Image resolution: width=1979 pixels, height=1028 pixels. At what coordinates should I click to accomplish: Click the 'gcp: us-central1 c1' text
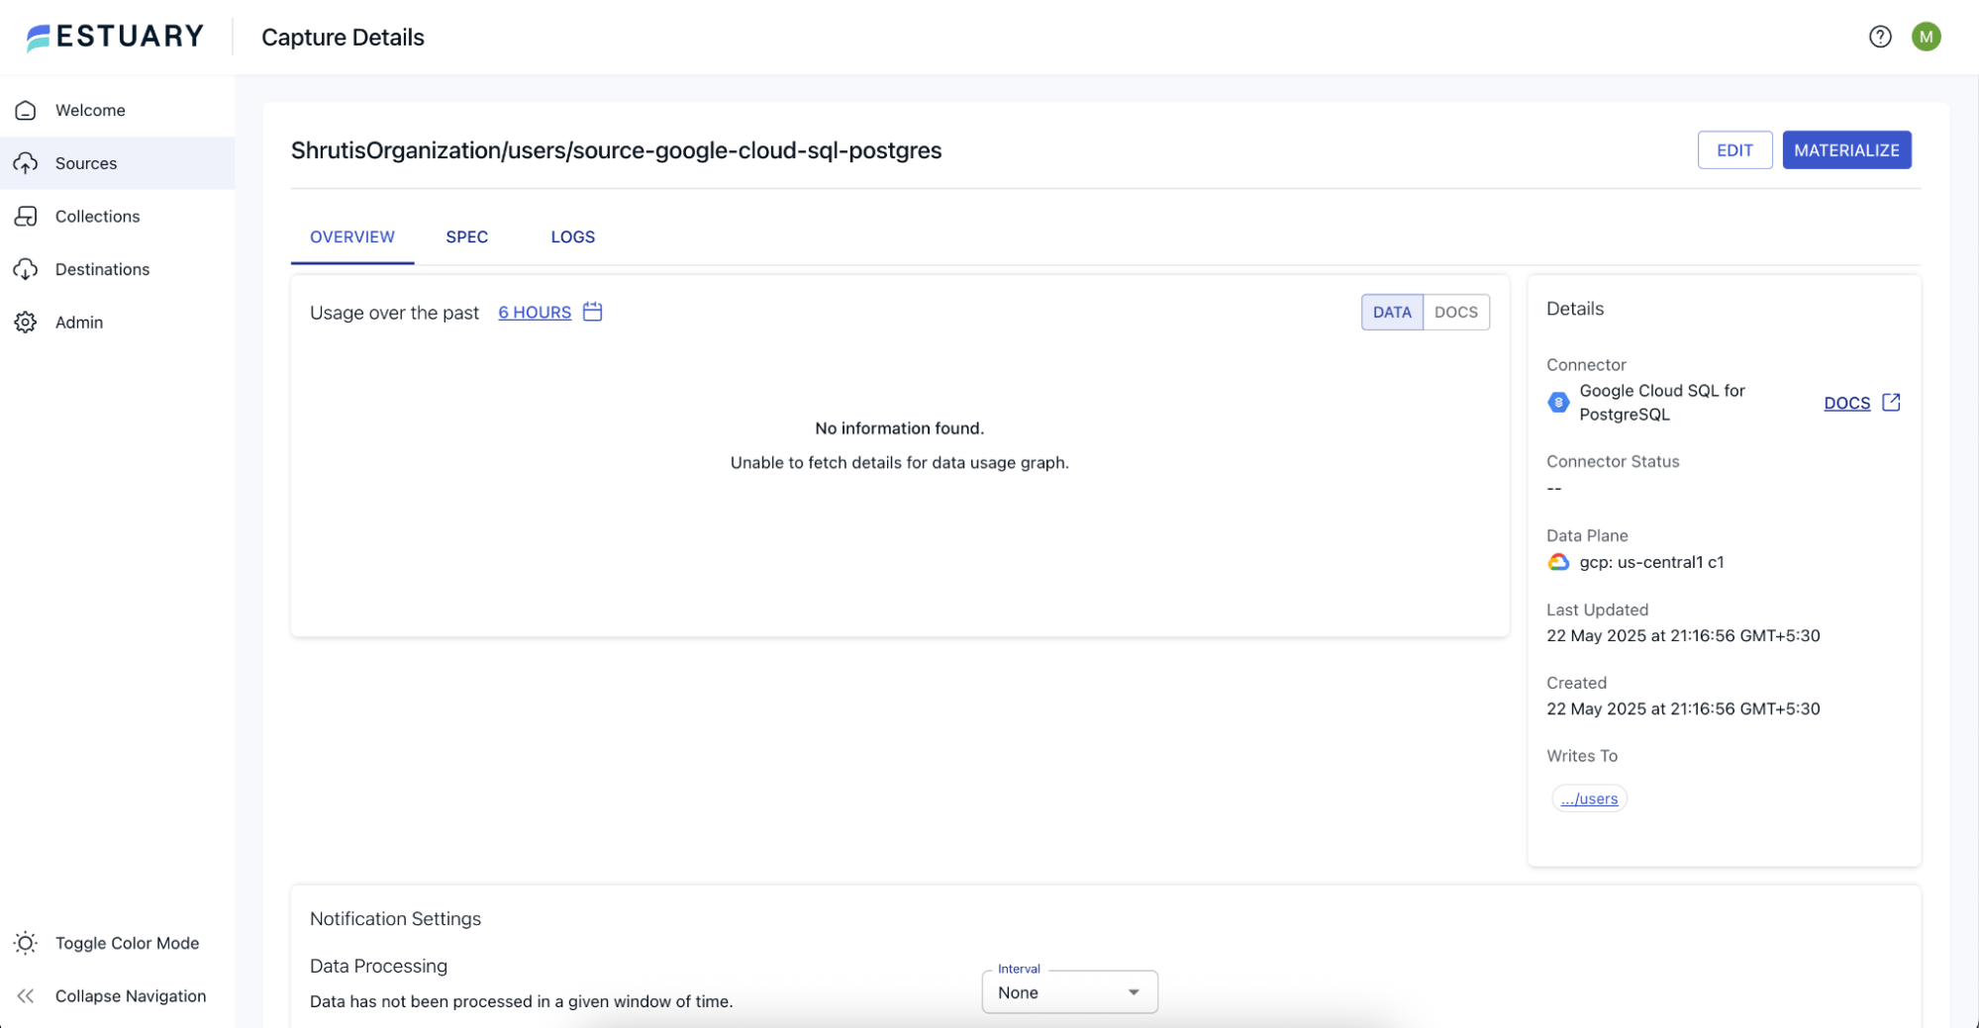[1651, 562]
